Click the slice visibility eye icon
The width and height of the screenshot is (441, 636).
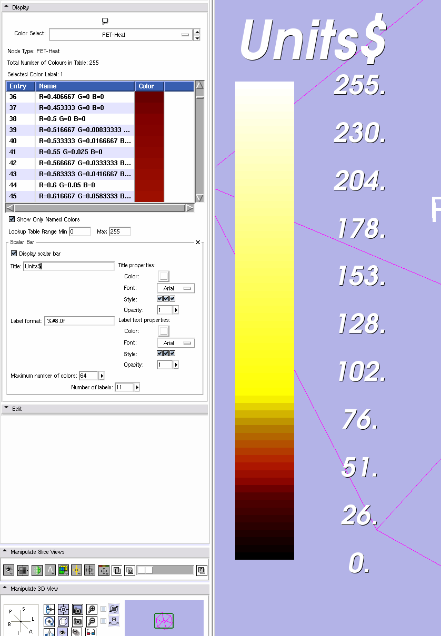click(x=8, y=570)
